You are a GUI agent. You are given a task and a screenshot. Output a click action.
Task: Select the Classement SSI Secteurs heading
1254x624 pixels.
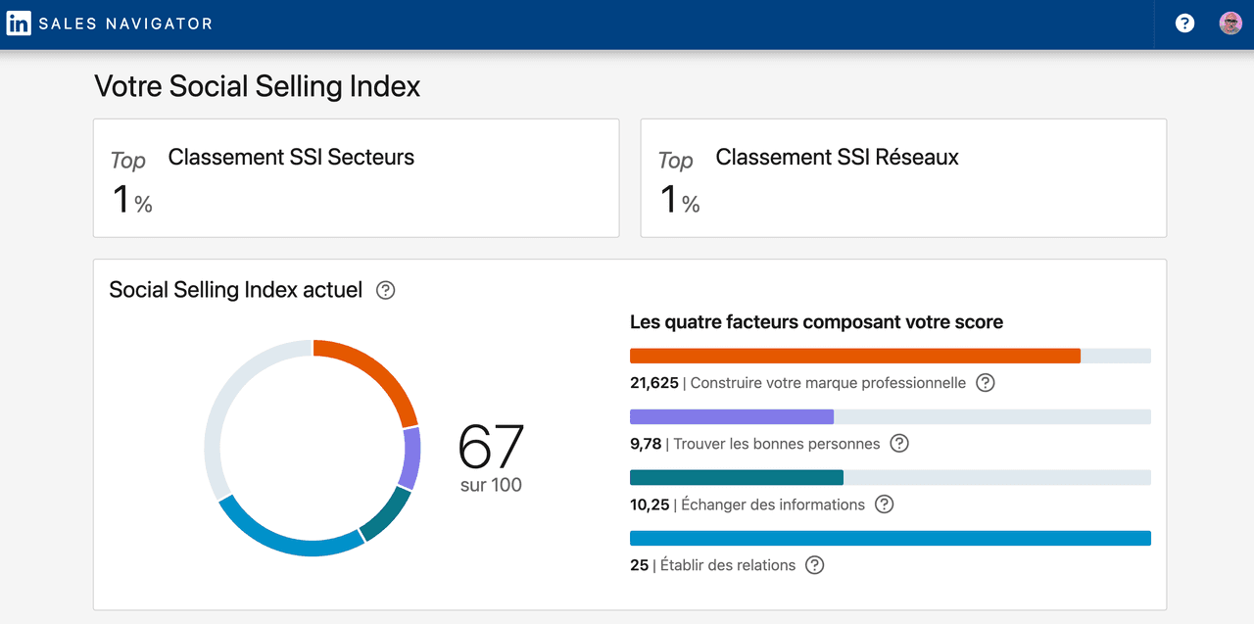291,157
